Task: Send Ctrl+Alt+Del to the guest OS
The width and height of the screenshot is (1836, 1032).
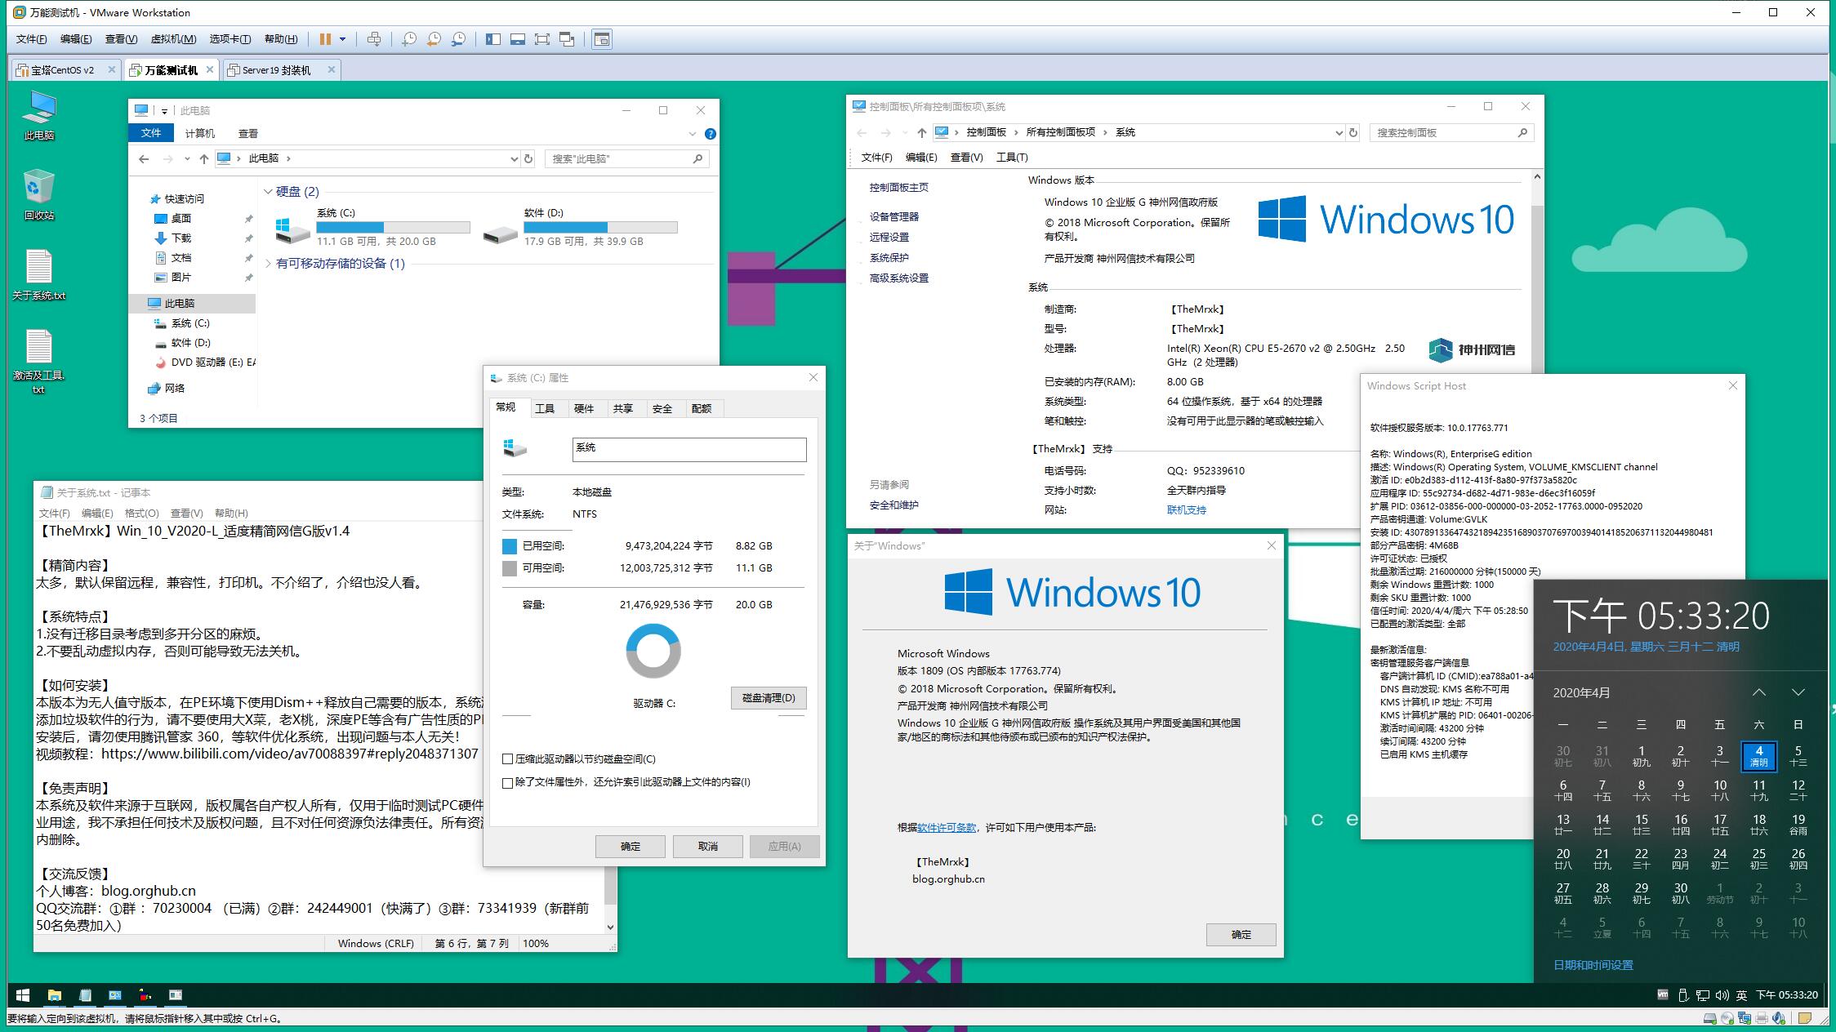Action: point(375,38)
